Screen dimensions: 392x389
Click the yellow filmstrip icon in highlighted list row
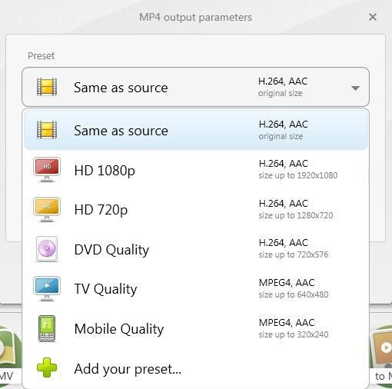(x=47, y=130)
